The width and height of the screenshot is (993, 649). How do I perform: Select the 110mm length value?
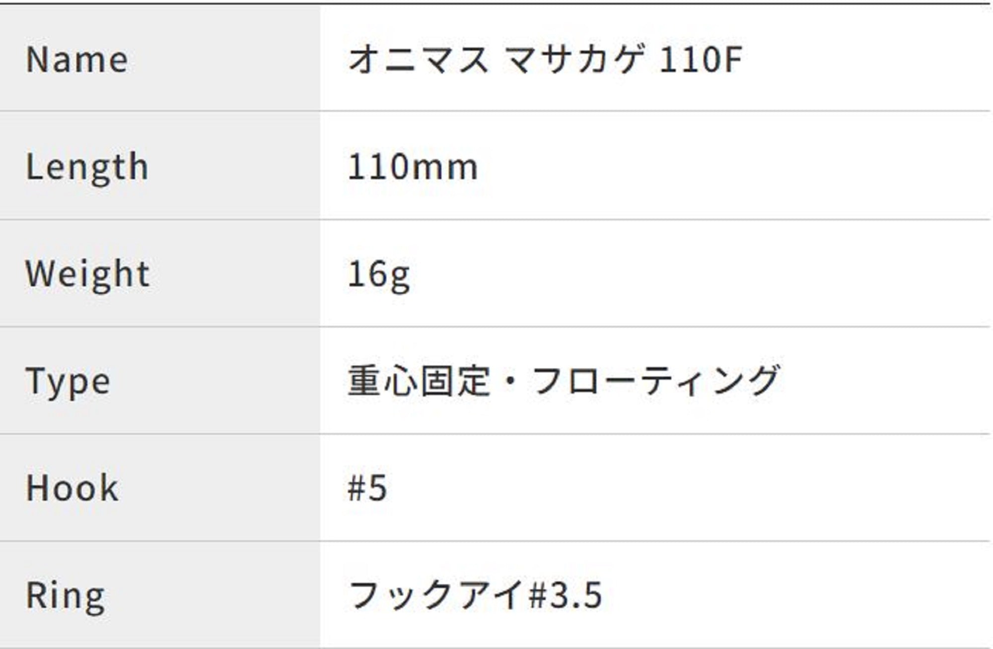click(x=413, y=167)
